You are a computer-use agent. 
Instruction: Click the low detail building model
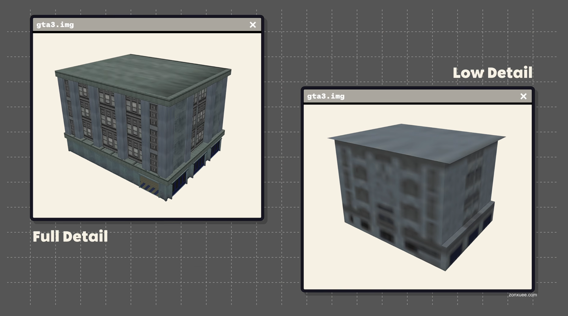pos(417,197)
